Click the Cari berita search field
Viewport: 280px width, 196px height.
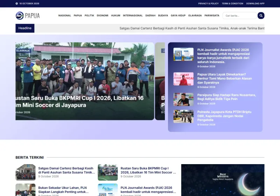click(x=239, y=15)
